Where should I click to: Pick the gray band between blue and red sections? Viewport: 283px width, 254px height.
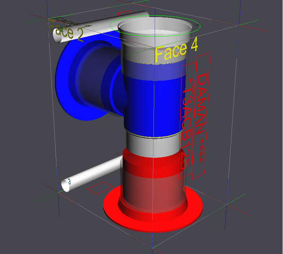click(x=153, y=147)
